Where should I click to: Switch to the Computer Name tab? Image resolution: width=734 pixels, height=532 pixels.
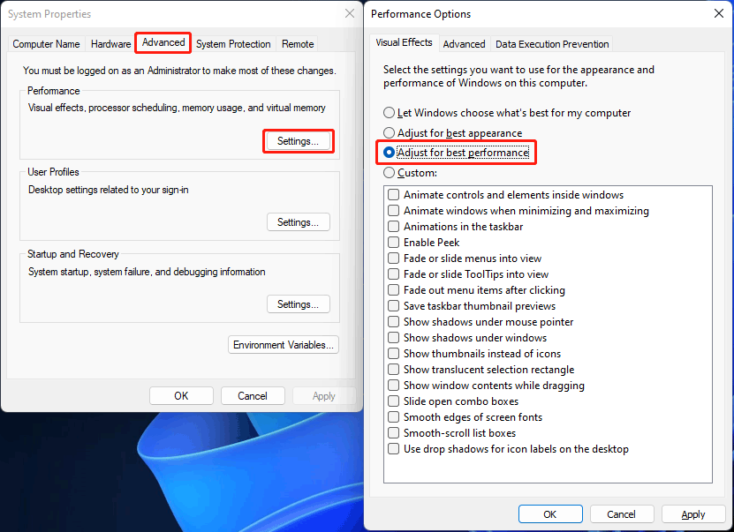pyautogui.click(x=46, y=43)
